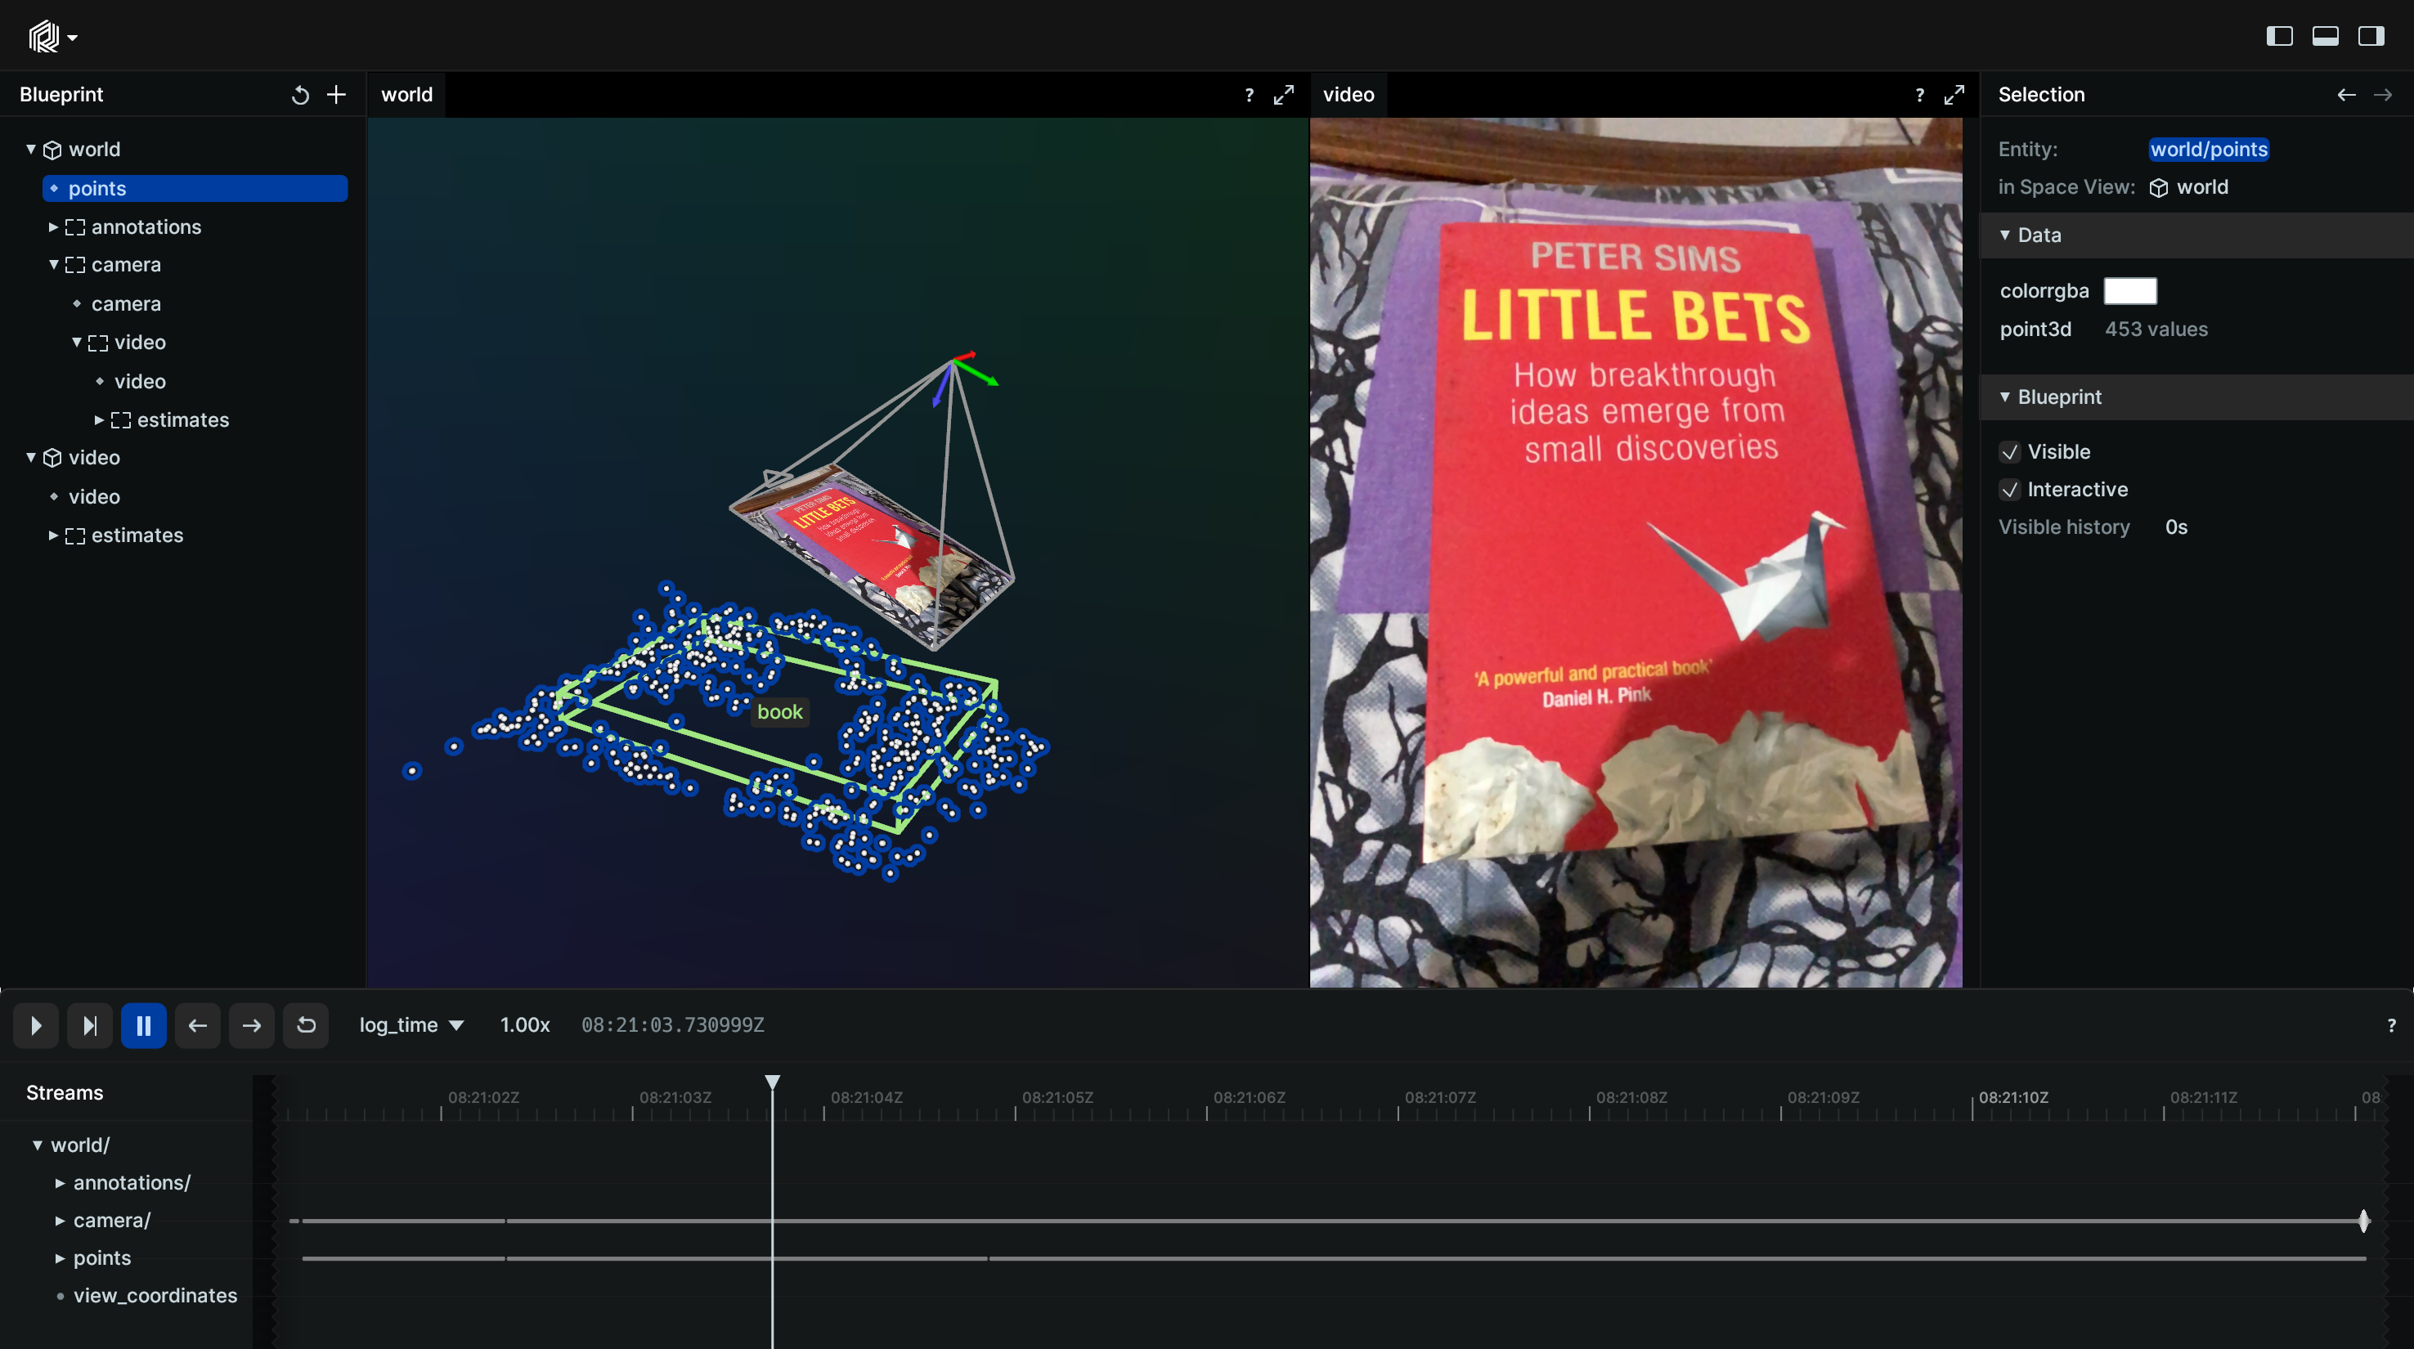
Task: Open the colorrgba white color swatch
Action: (x=2130, y=290)
